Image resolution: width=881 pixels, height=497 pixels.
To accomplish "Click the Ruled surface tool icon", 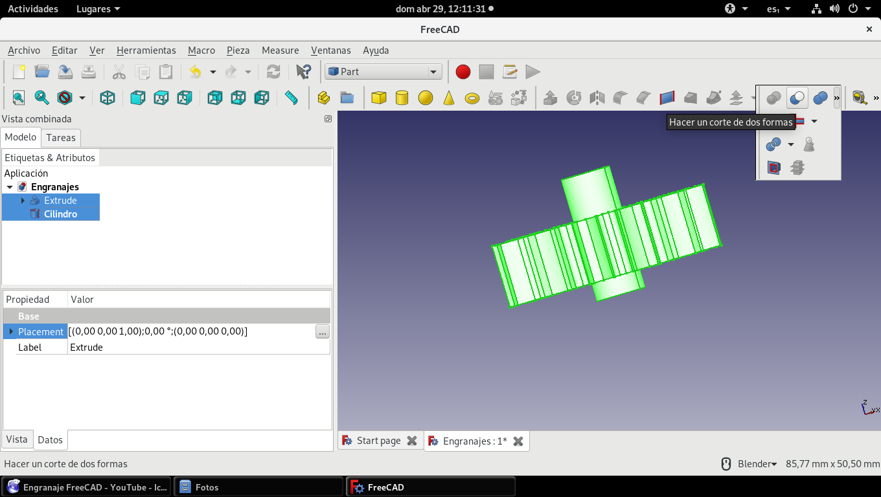I will pos(667,98).
